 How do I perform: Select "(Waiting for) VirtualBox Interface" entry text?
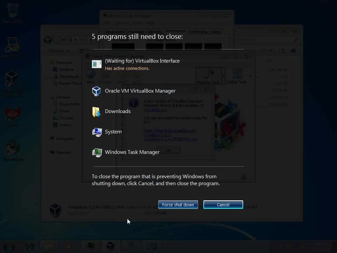point(142,61)
